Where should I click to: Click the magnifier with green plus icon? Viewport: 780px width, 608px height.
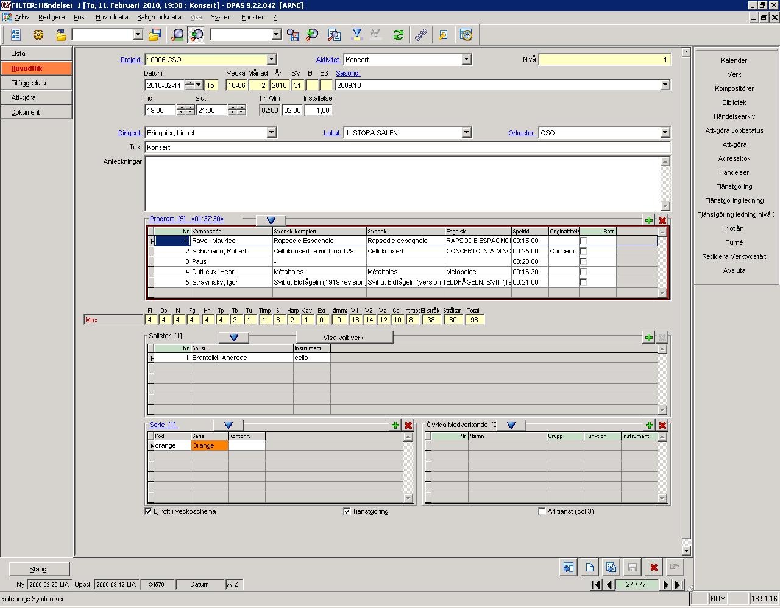click(x=312, y=35)
